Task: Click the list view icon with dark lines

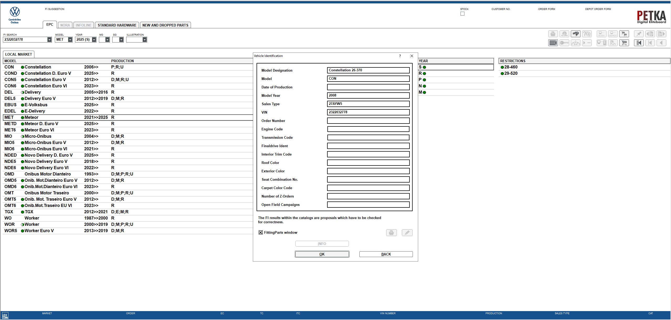Action: 553,43
